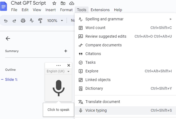Select Translate document option
Image resolution: width=176 pixels, height=119 pixels.
tap(103, 102)
